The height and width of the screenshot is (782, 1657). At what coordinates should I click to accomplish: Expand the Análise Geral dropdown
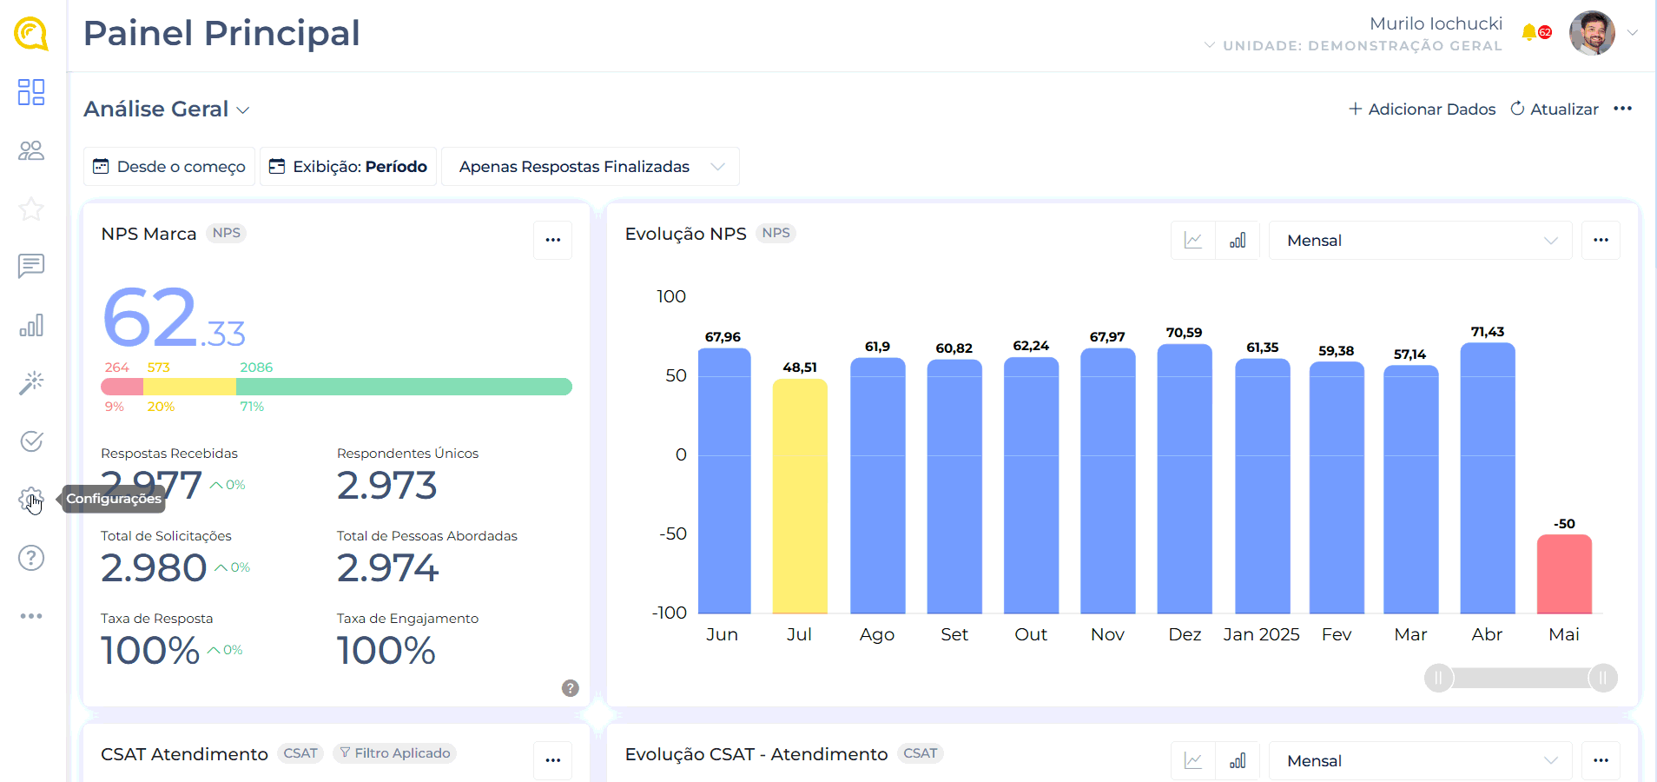[x=167, y=109]
